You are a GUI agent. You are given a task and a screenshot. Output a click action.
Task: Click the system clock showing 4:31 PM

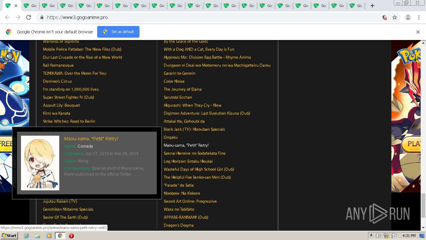[x=409, y=236]
